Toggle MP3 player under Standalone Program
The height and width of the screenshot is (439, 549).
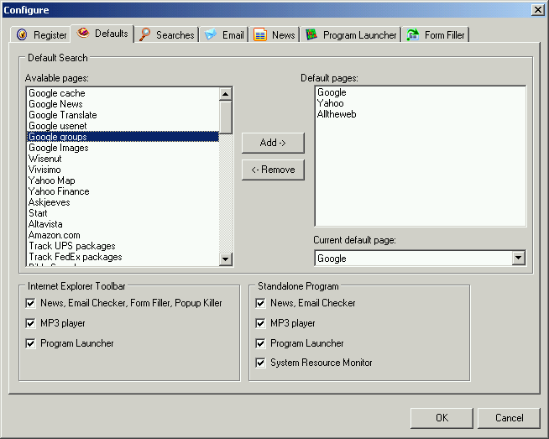tap(260, 323)
